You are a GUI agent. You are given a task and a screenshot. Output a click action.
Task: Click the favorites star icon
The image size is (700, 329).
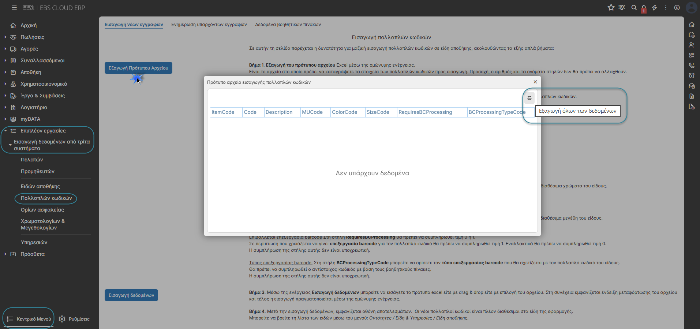tap(611, 8)
